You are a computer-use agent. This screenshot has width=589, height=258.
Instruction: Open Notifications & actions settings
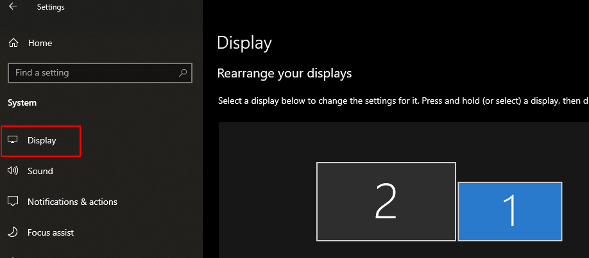point(72,202)
